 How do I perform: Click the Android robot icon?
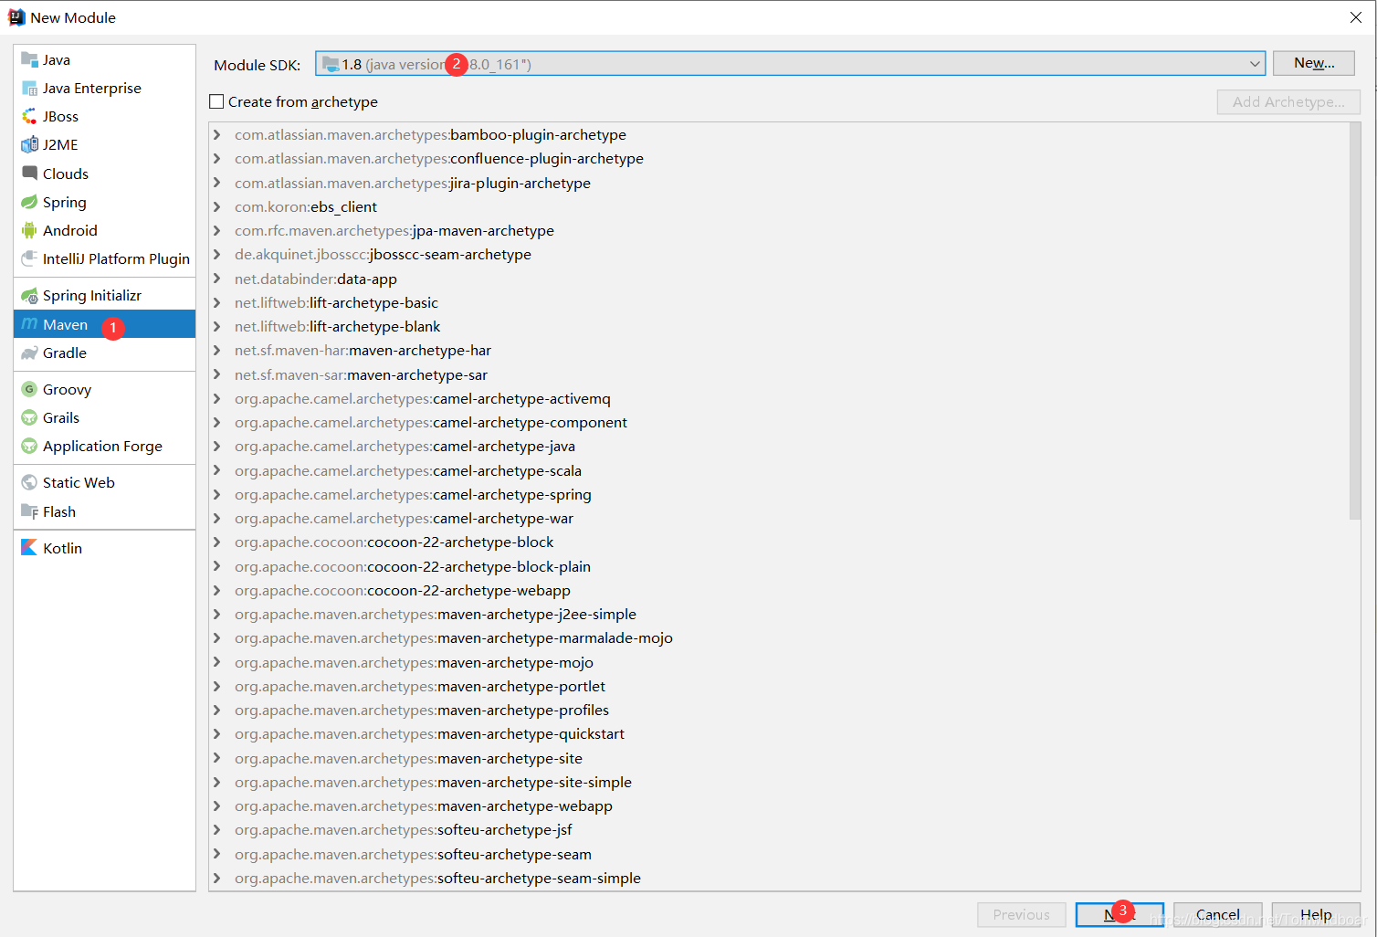[x=29, y=230]
